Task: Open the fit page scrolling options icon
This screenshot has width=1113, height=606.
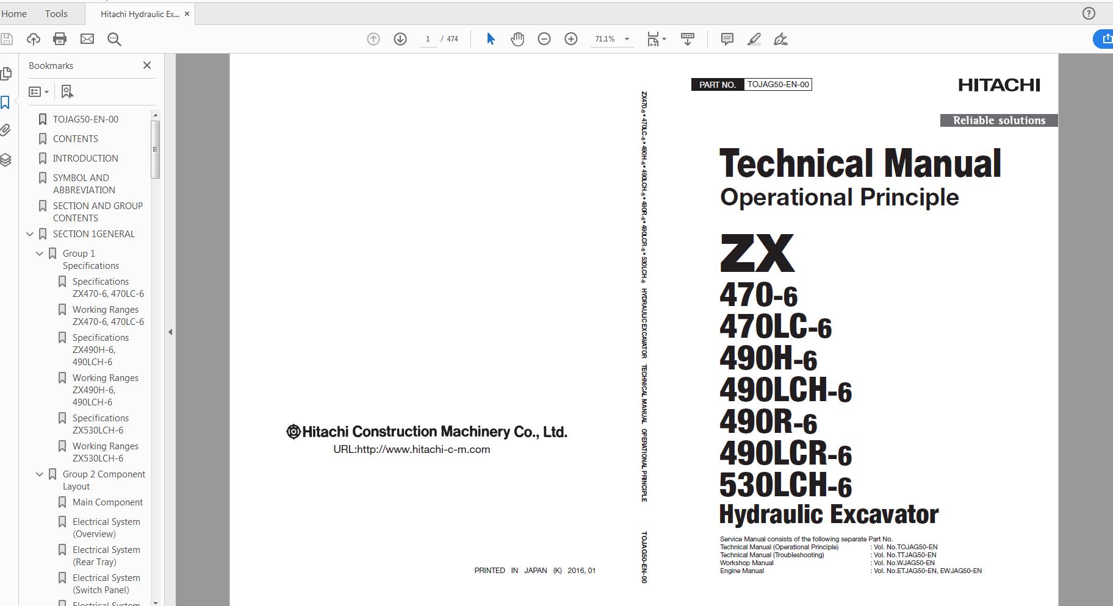Action: tap(656, 39)
